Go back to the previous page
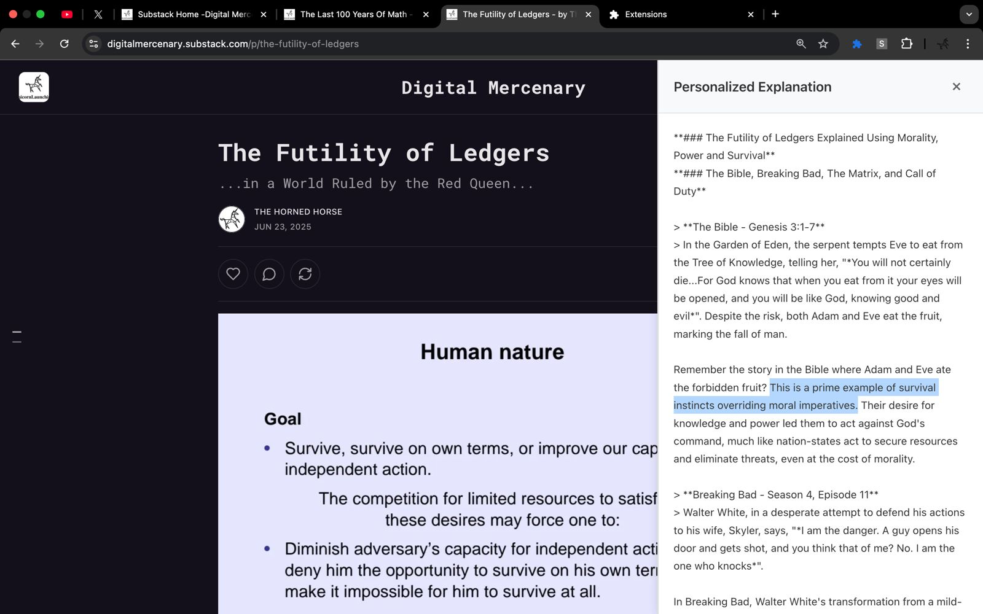This screenshot has width=983, height=614. [x=15, y=44]
